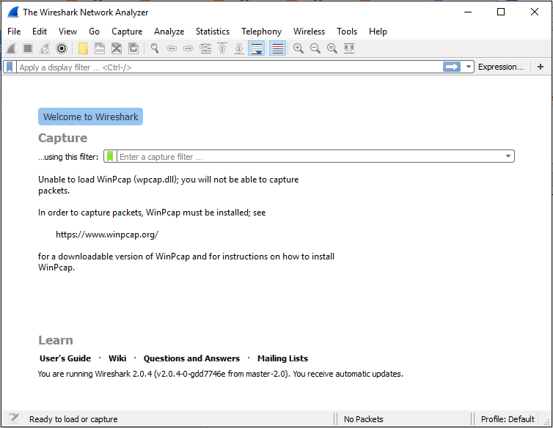The height and width of the screenshot is (428, 553).
Task: Maximize the Wireshark window
Action: [501, 12]
